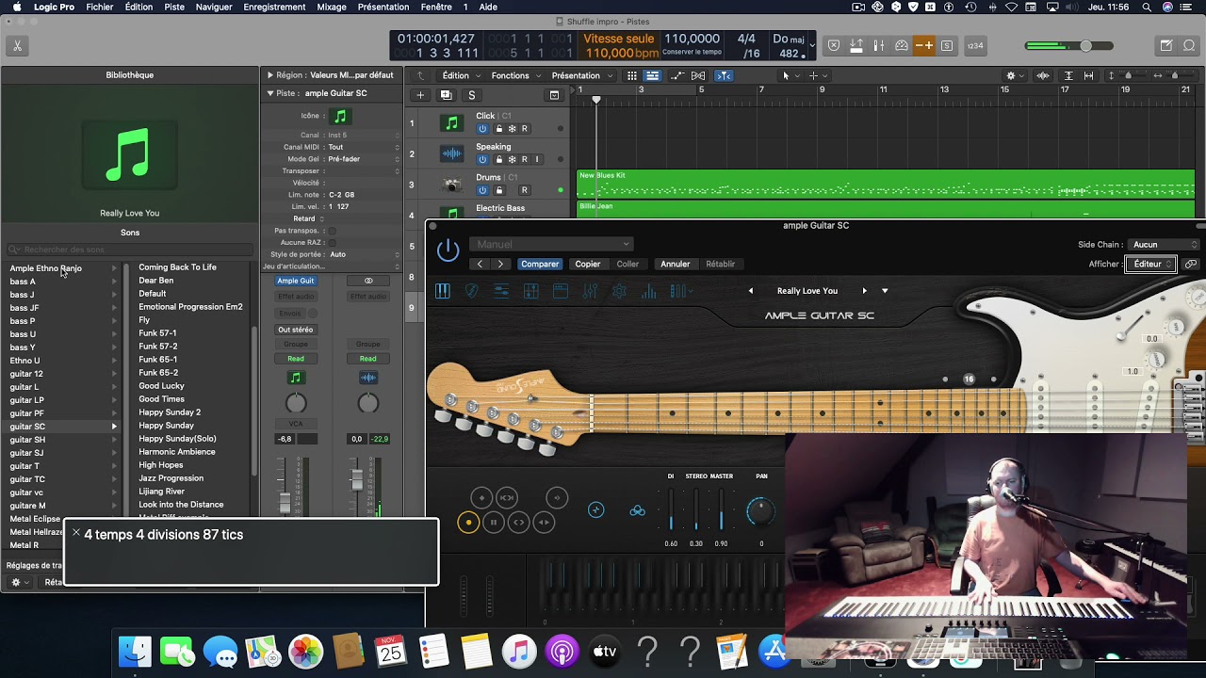This screenshot has height=678, width=1206.
Task: Go to previous plugin setting arrow
Action: point(480,265)
